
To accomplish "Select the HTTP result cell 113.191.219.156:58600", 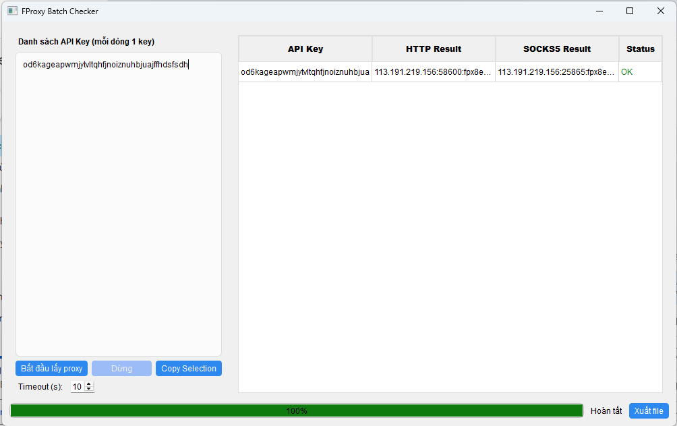I will click(x=434, y=72).
